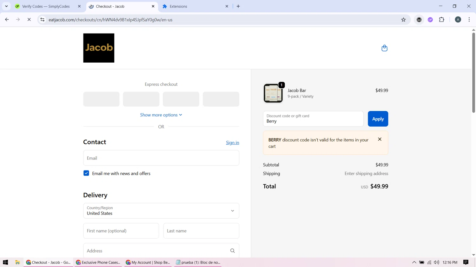Open File Explorer from the taskbar
The width and height of the screenshot is (476, 267).
pos(17,262)
